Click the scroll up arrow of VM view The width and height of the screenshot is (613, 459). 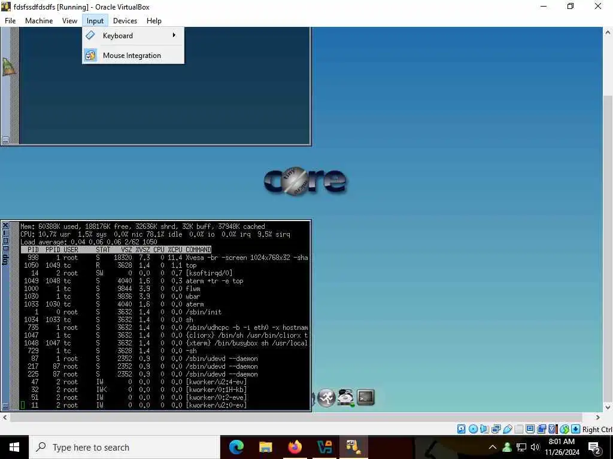coord(608,32)
